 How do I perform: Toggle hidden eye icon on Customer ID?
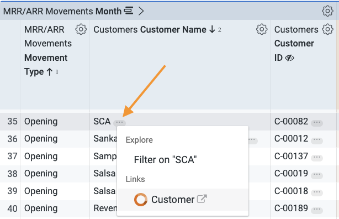point(289,58)
